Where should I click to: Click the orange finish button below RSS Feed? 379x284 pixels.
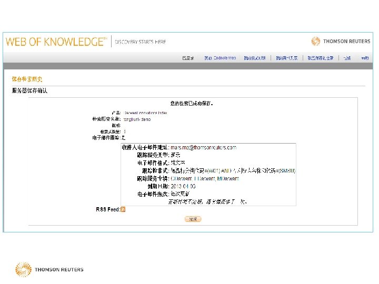(x=193, y=219)
